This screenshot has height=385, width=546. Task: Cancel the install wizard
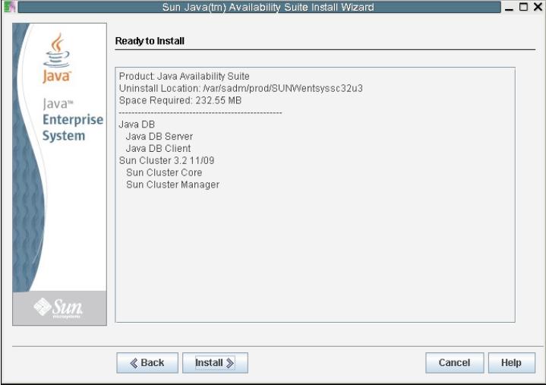454,363
